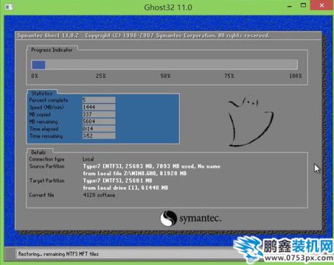Select the Details panel heading
This screenshot has height=265, width=334.
coord(39,152)
